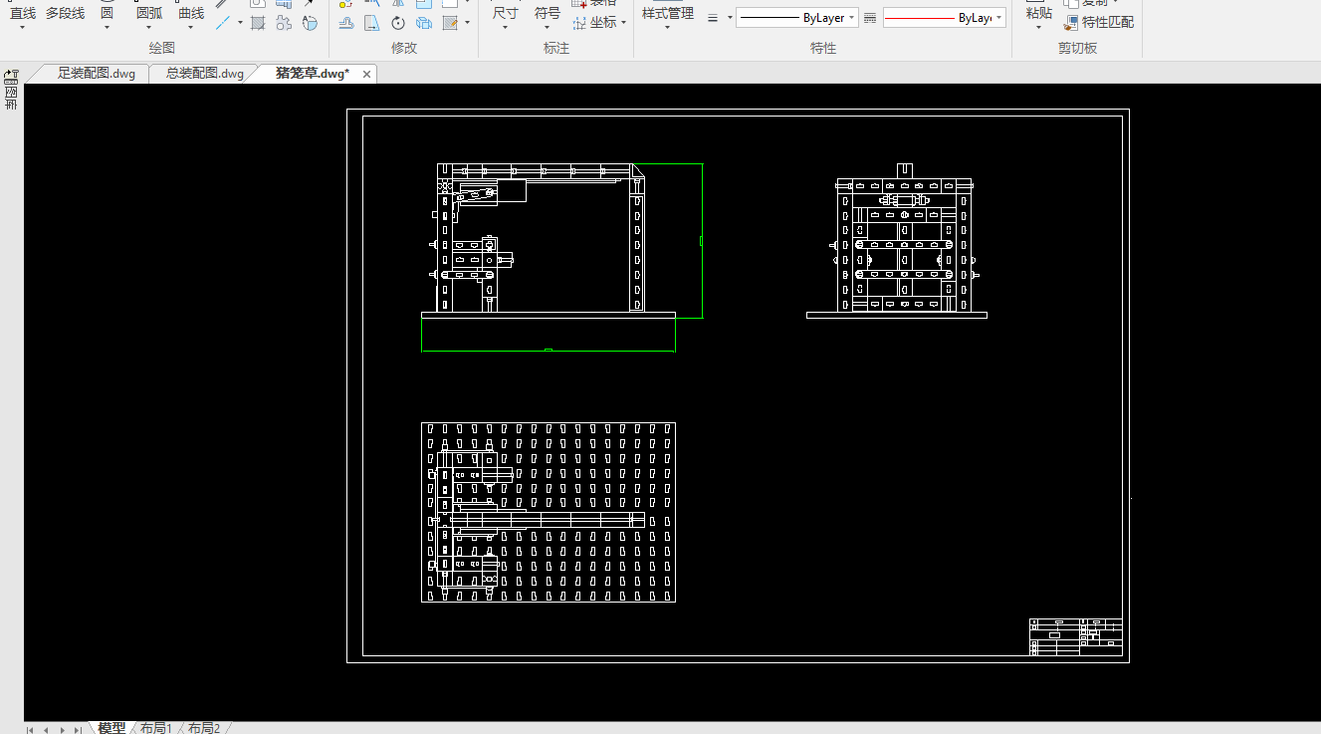Jump to first layout tab arrow
1321x734 pixels.
30,730
